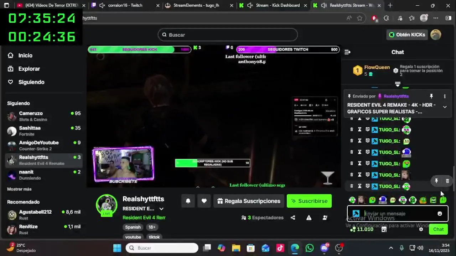Viewport: 456px width, 256px height.
Task: Click the Enviar un mensaje input box
Action: pos(398,213)
